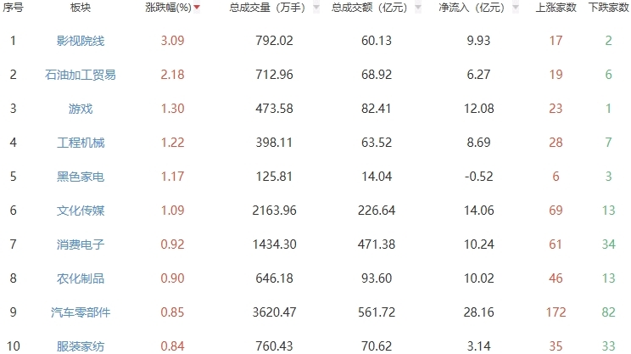Screen dimensions: 631x354
Task: Open the 汽车零部件 sector link
Action: 81,312
